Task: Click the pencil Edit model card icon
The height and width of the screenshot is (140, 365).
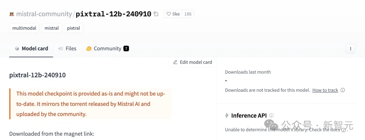Action: (x=175, y=62)
